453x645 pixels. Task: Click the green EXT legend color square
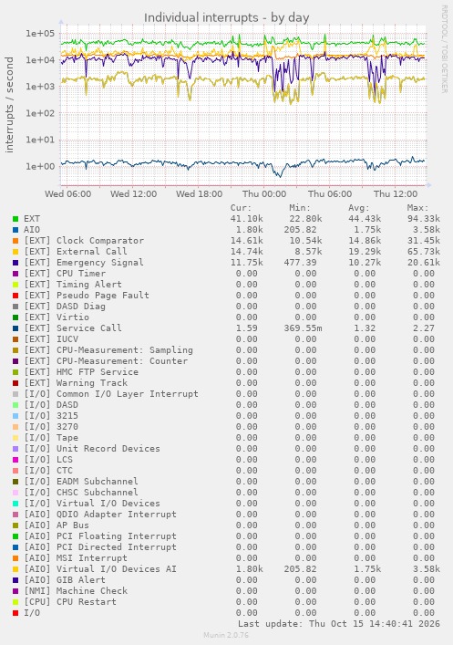click(15, 219)
